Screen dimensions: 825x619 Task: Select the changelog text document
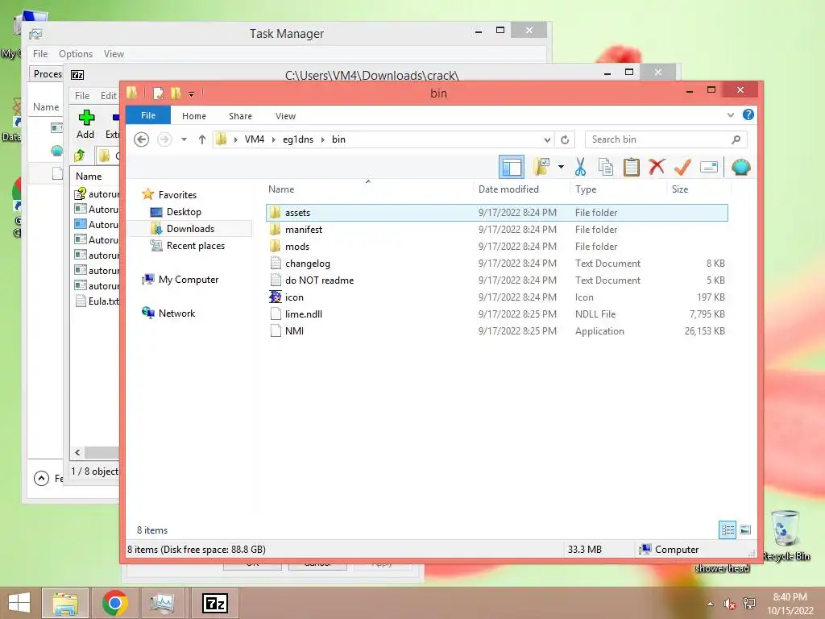tap(497, 264)
